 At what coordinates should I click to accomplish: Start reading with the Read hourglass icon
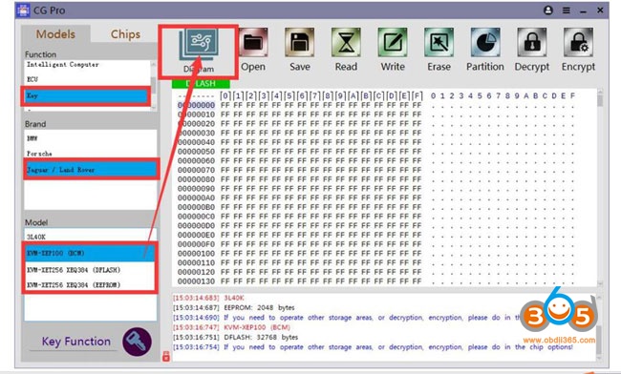pyautogui.click(x=346, y=43)
